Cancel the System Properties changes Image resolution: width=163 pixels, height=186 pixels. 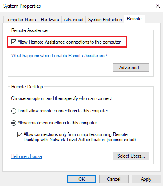(x=114, y=179)
